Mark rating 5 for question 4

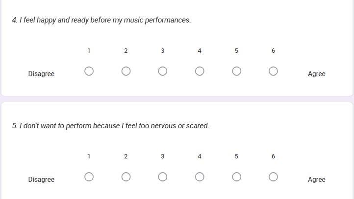tap(236, 71)
